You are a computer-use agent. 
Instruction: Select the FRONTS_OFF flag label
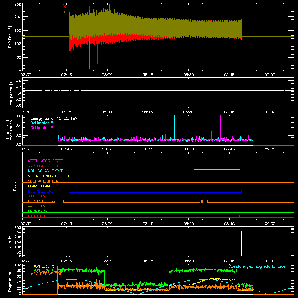point(39,211)
